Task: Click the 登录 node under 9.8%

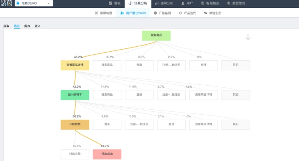Action: tap(107, 125)
